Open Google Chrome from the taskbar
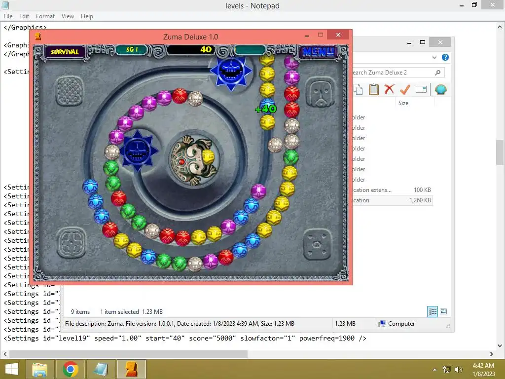 (71, 369)
